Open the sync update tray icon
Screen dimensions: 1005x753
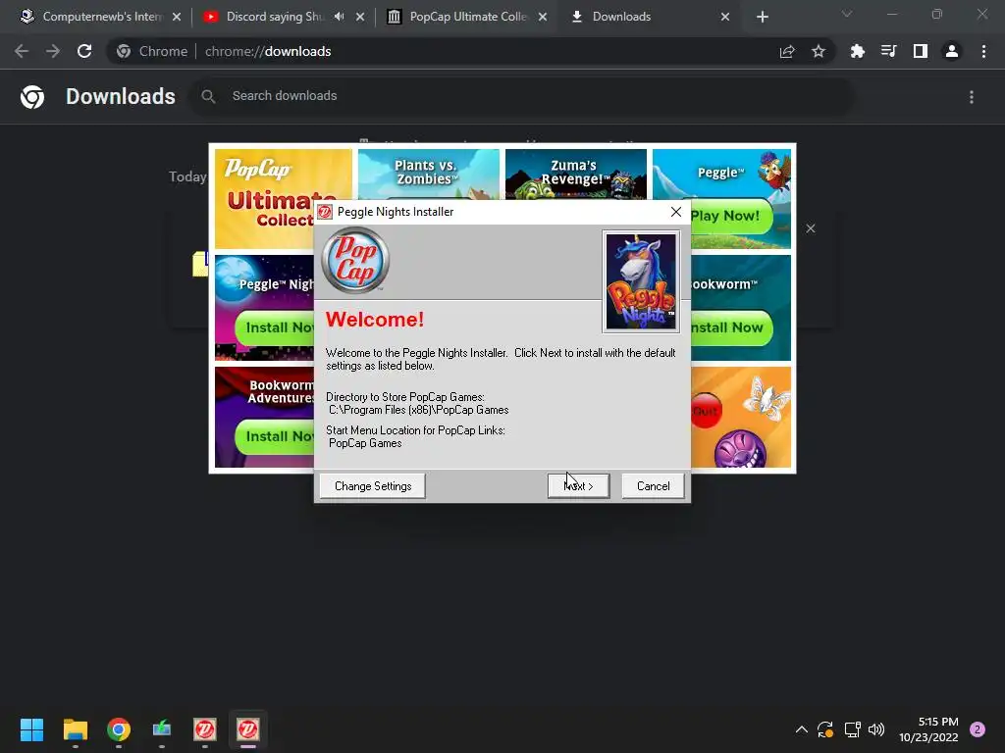825,729
